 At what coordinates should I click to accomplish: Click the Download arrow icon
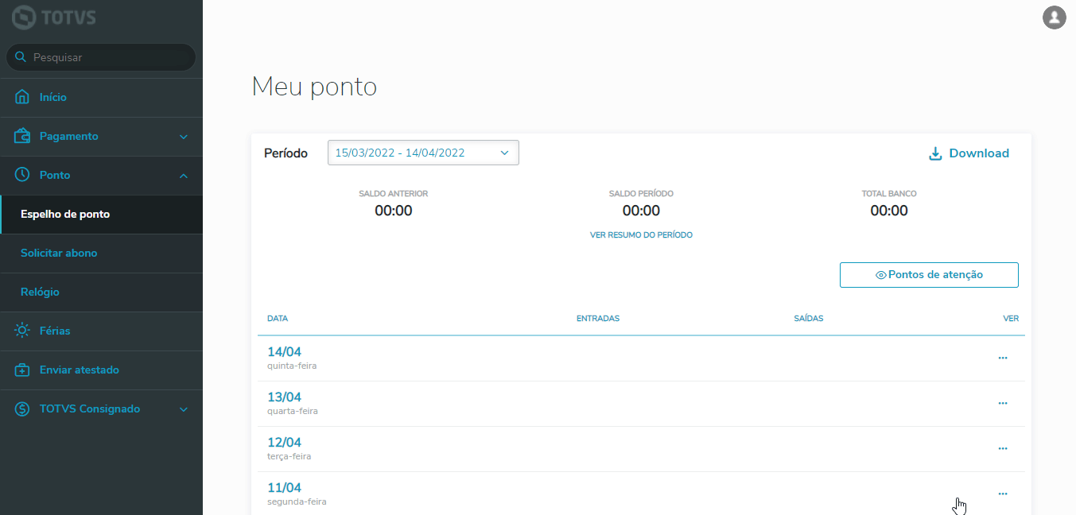pyautogui.click(x=935, y=153)
